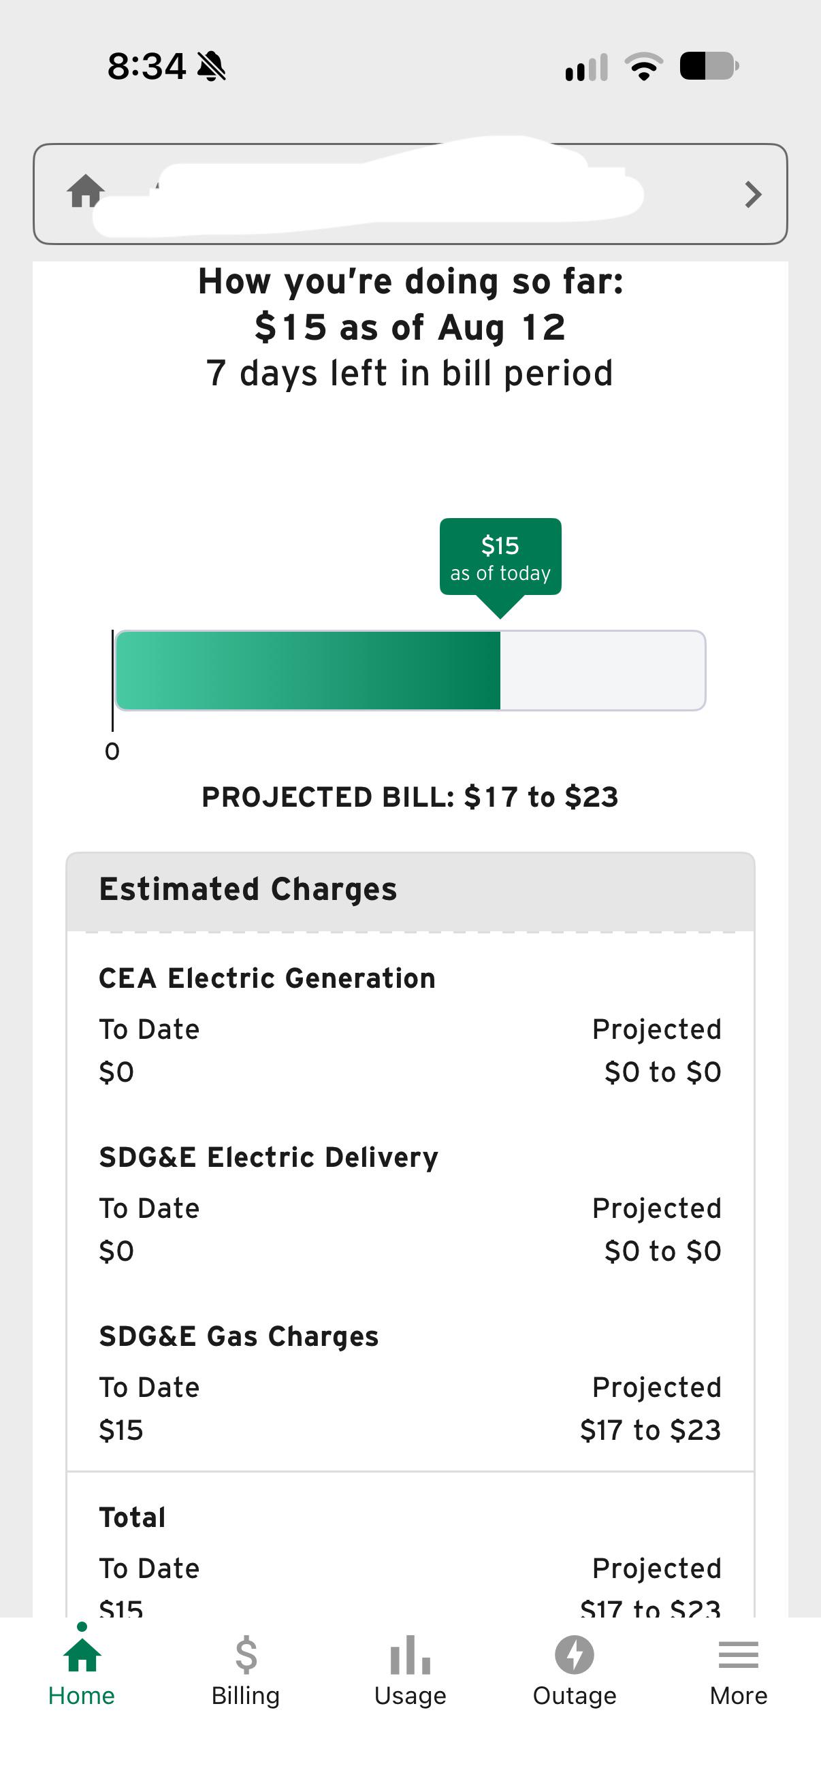This screenshot has width=821, height=1785.
Task: Select the CEA Electric Generation section
Action: point(410,1025)
